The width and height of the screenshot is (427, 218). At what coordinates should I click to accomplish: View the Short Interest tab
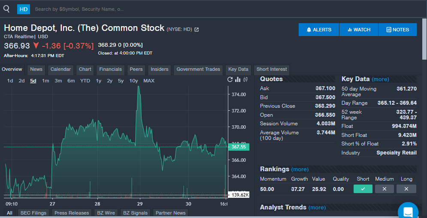(x=272, y=70)
